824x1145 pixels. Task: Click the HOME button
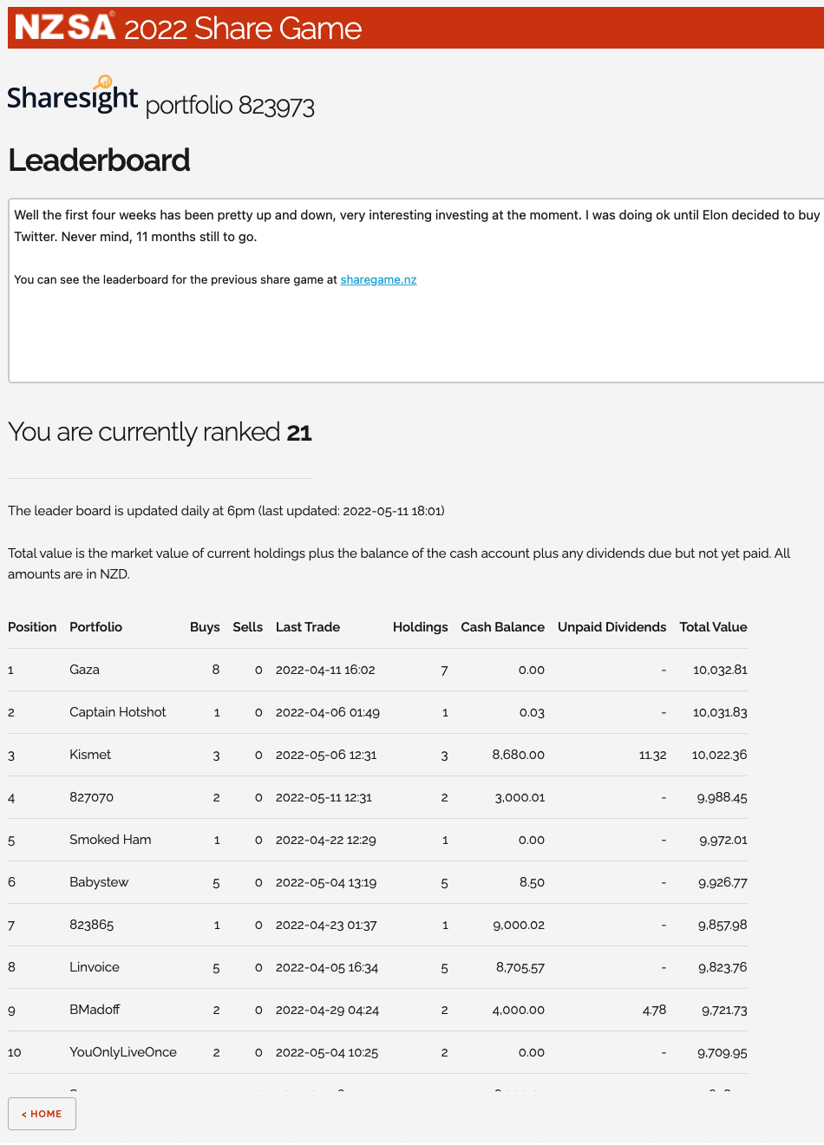tap(42, 1114)
